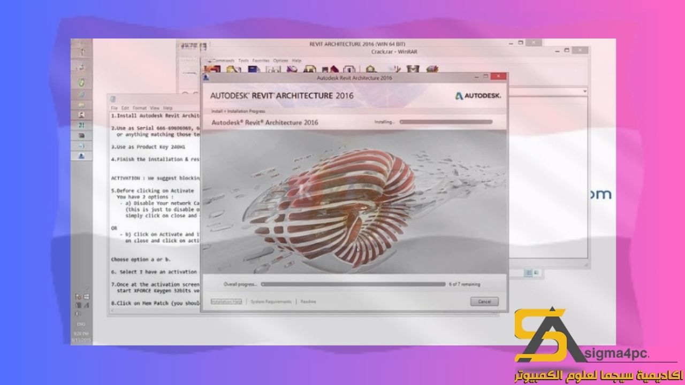Click the line starting '4.Finish the installation'
This screenshot has height=385, width=685.
[x=155, y=159]
